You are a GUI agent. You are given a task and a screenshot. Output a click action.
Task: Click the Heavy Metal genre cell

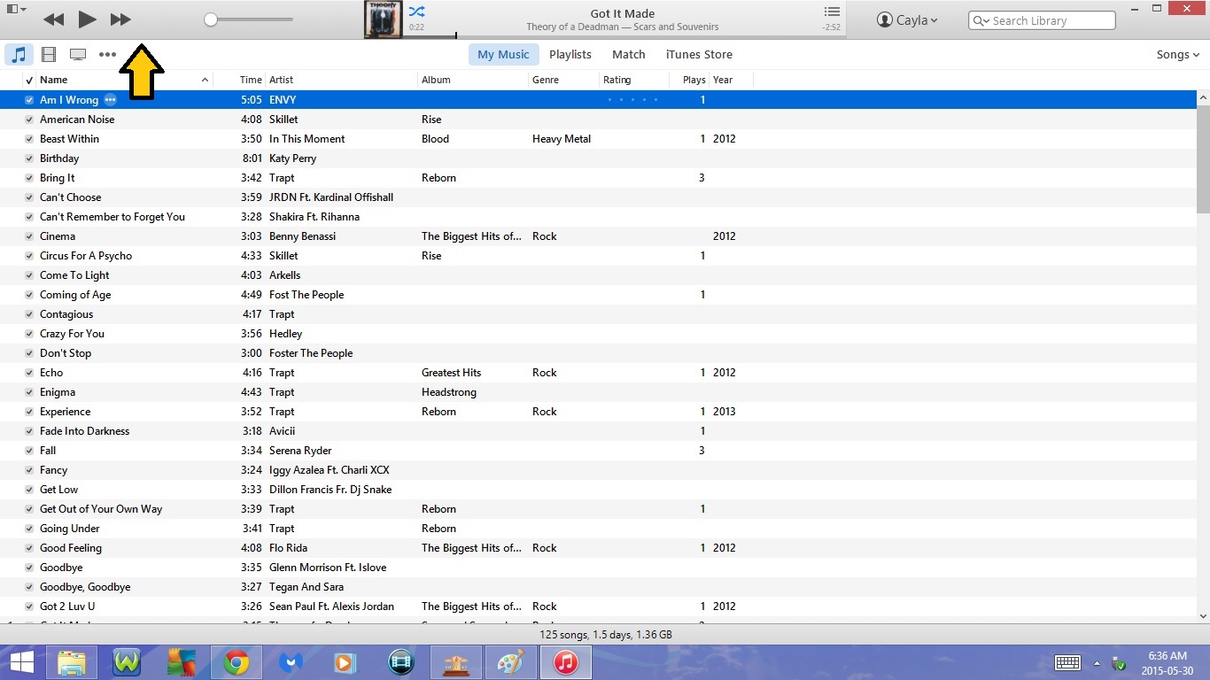(x=562, y=139)
